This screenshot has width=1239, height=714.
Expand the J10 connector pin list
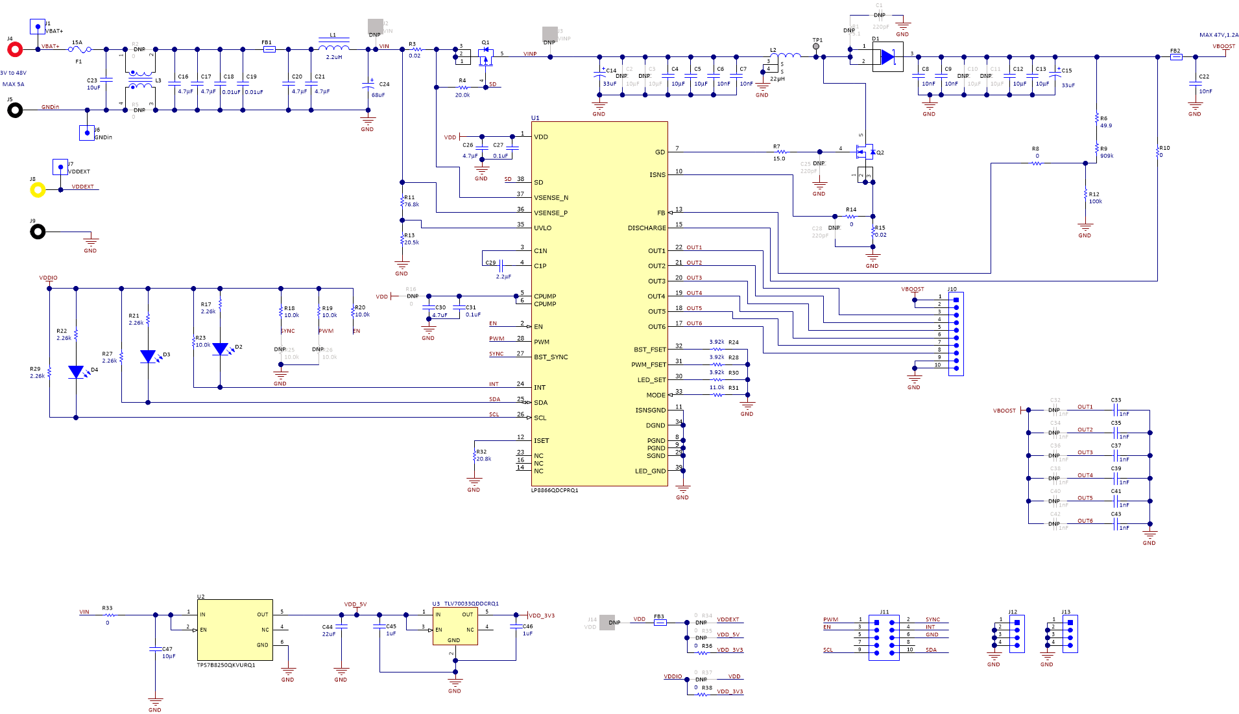[955, 332]
